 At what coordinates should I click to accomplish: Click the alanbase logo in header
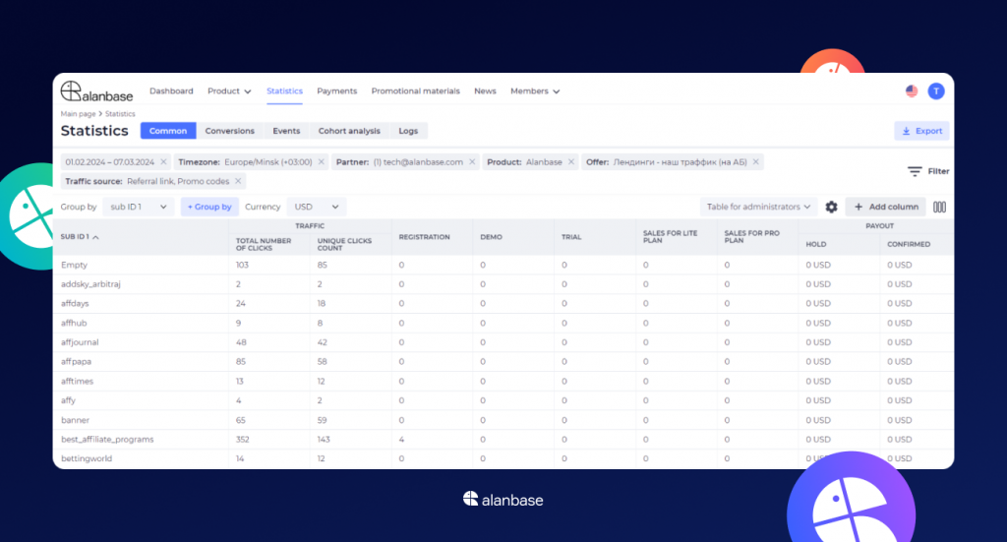tap(97, 91)
